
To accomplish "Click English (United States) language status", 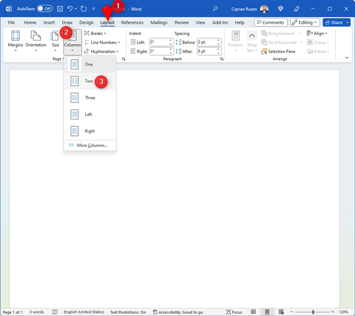I will coord(84,312).
